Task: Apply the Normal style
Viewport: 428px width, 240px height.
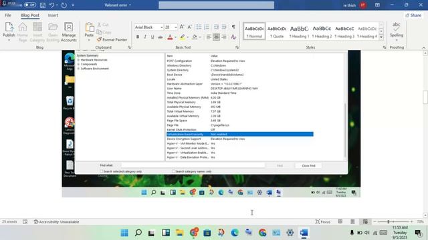Action: (254, 31)
